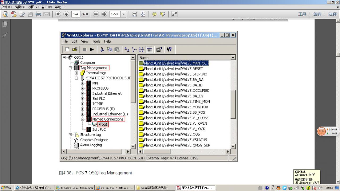
Task: Open the page thumbnails panel
Action: [5, 24]
